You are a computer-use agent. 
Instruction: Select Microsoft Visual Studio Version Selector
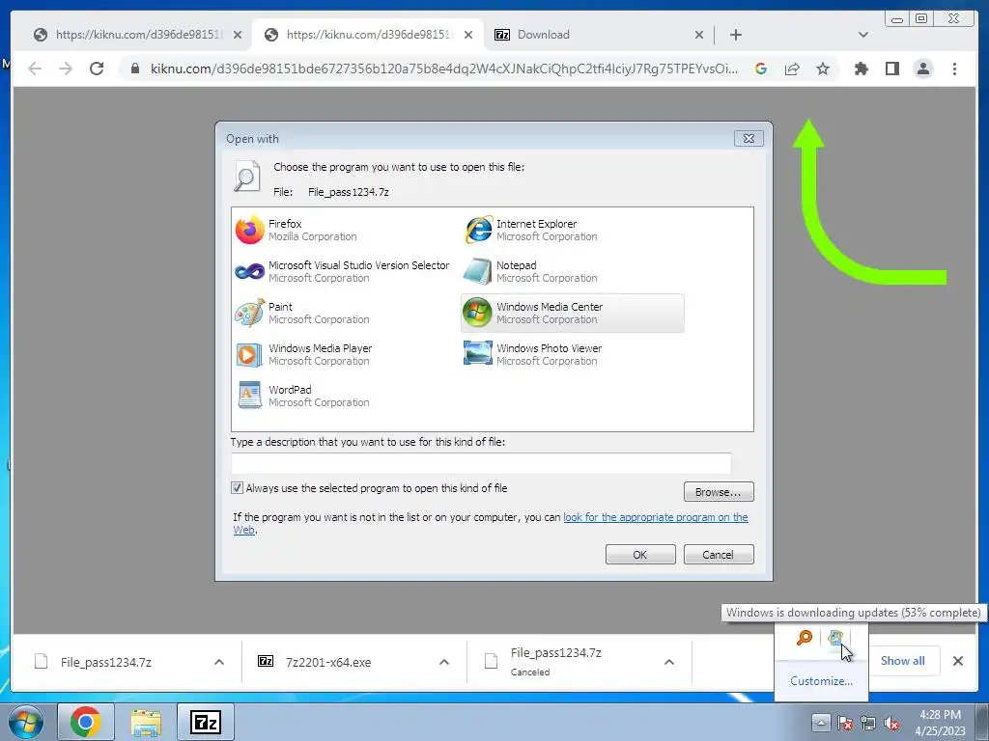tap(343, 271)
